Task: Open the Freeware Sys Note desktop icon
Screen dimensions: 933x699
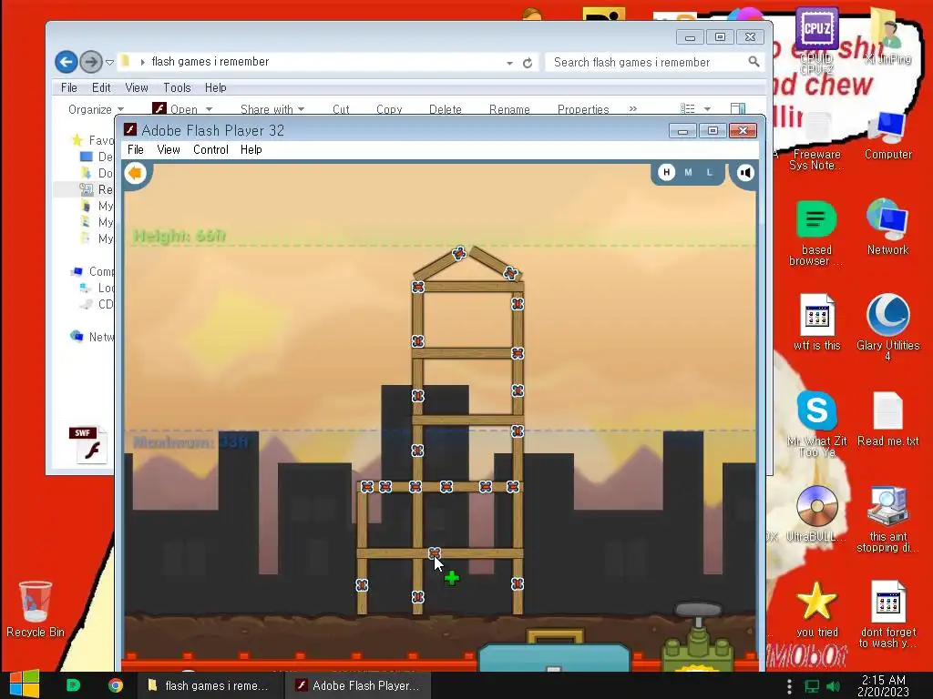Action: tap(816, 141)
